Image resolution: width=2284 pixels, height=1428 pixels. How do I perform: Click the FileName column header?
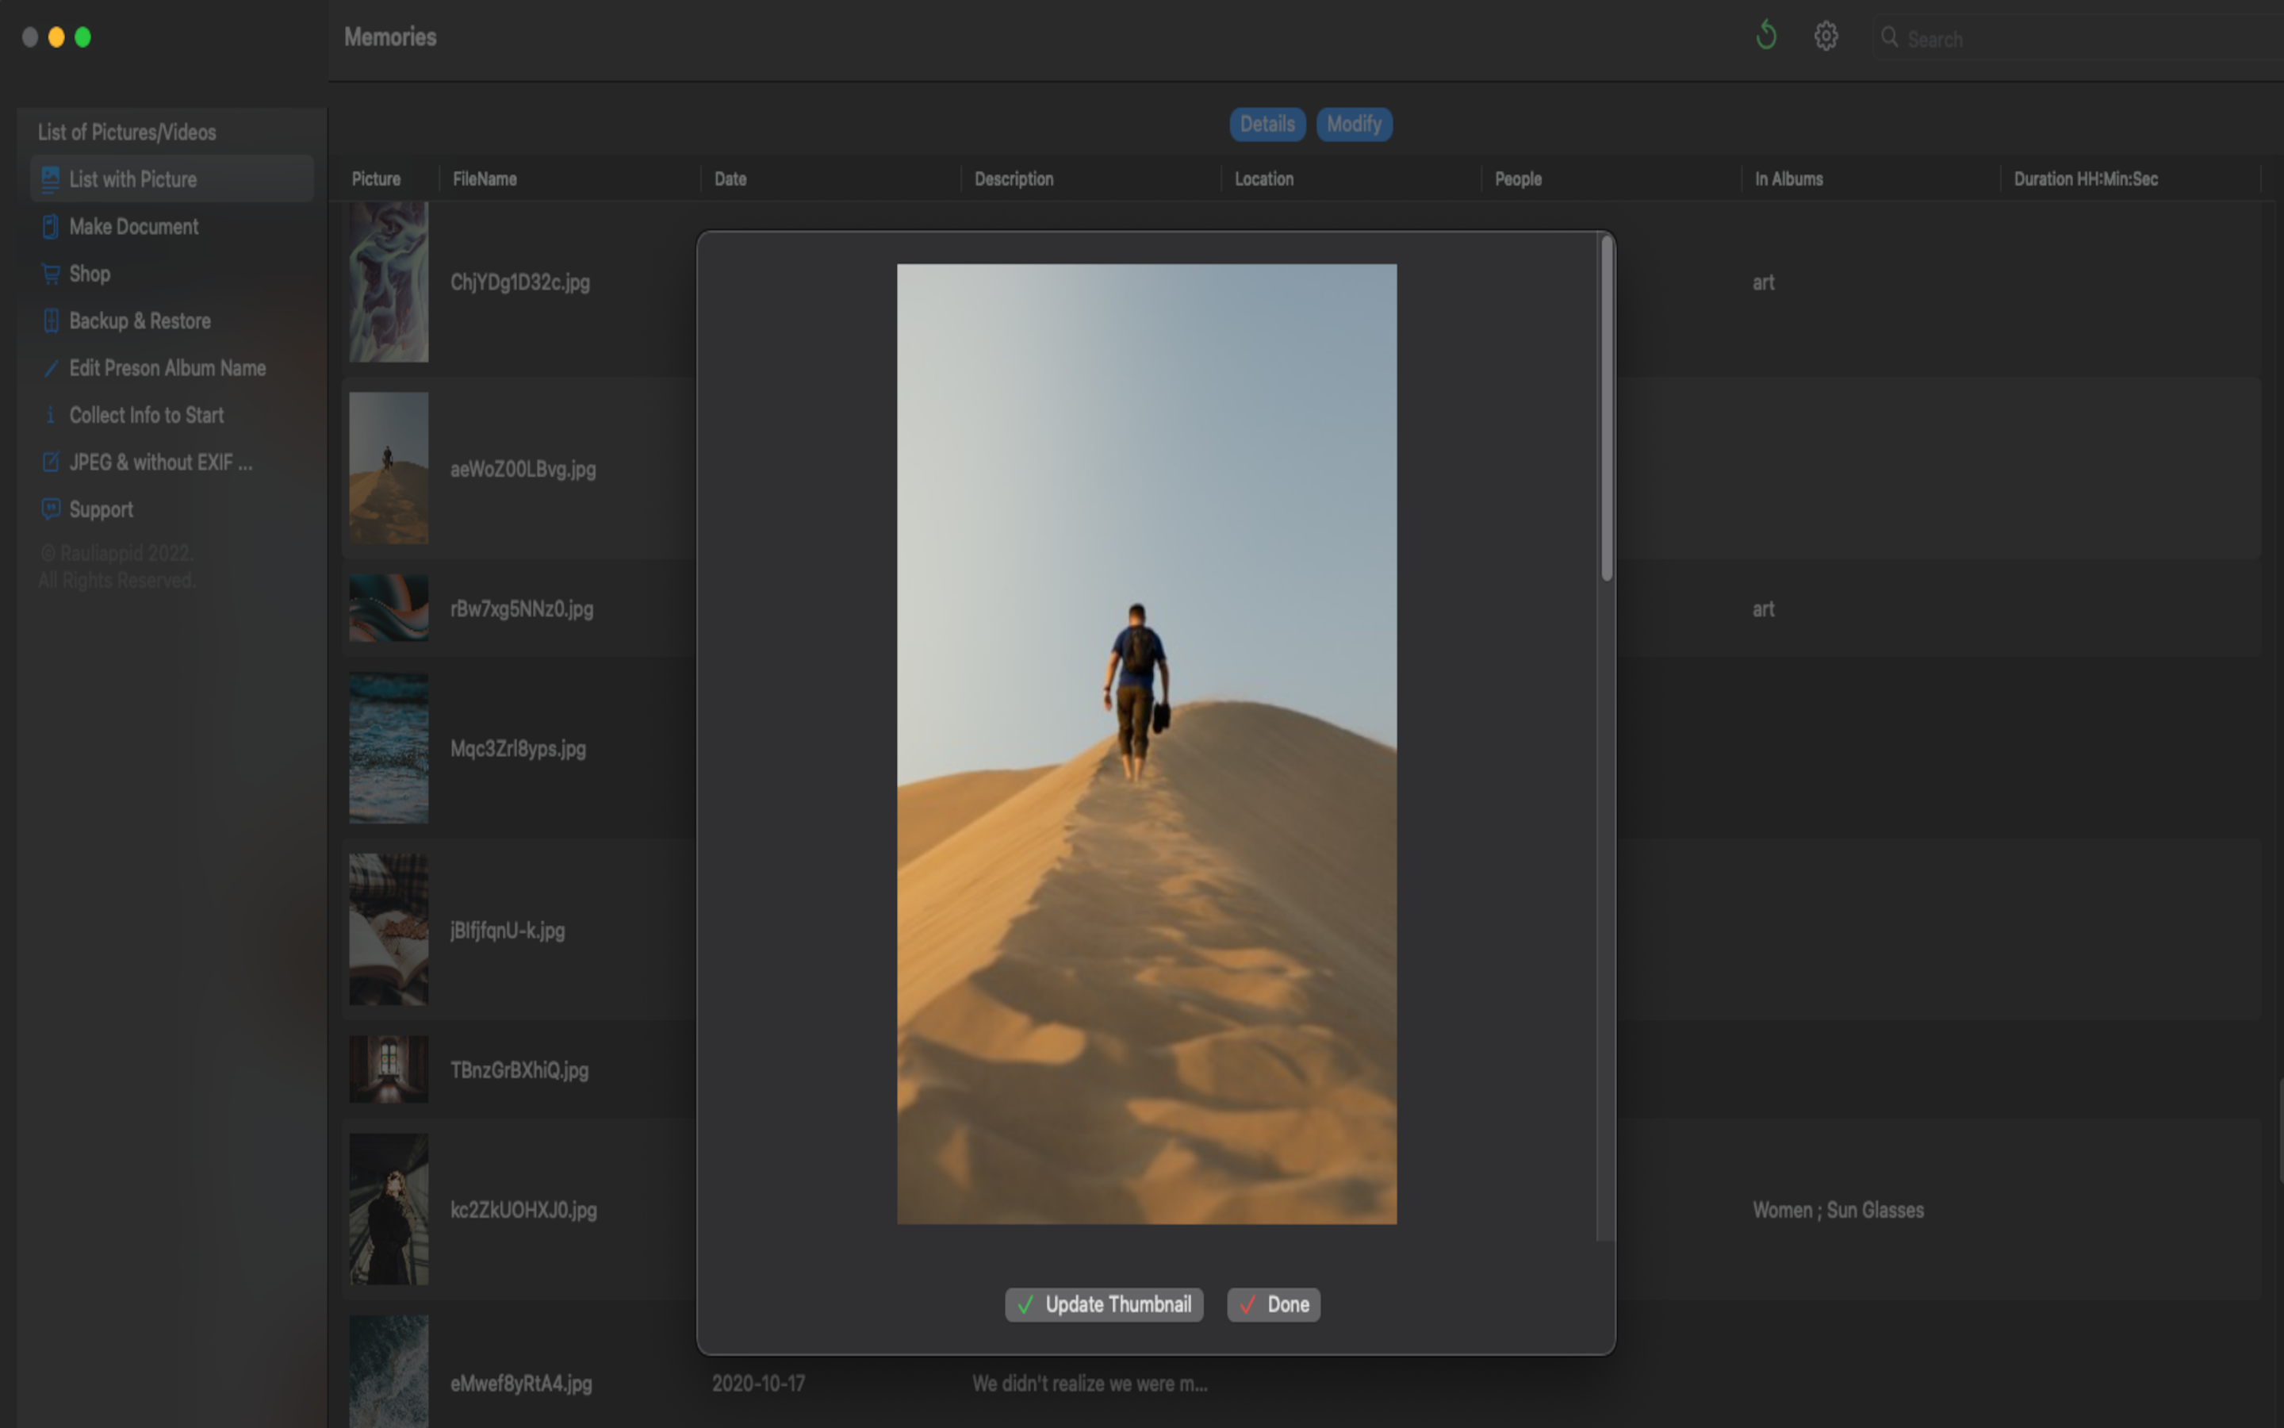point(485,178)
